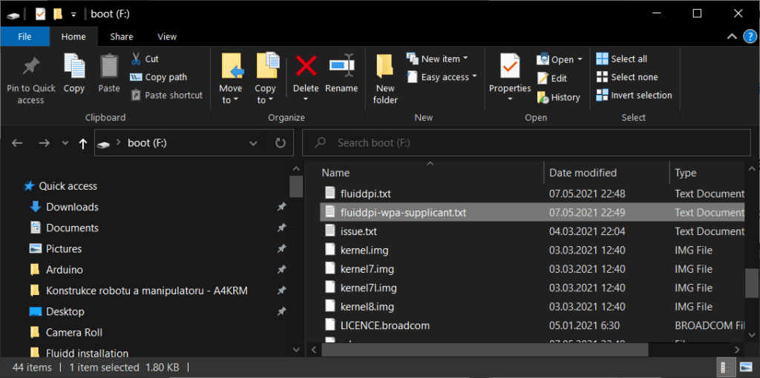Screen dimensions: 760x378
Task: Select Cut with scissors icon
Action: 145,59
